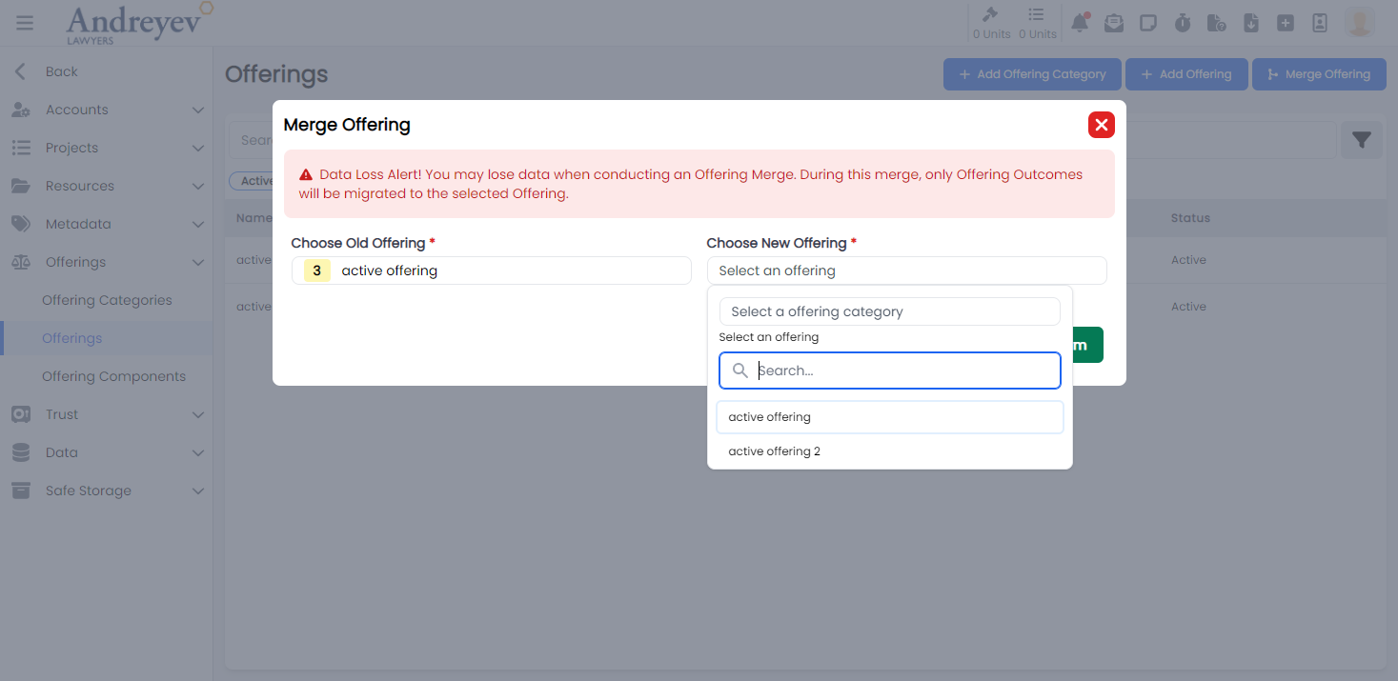The height and width of the screenshot is (681, 1398).
Task: Go to Offering Components page
Action: [114, 376]
